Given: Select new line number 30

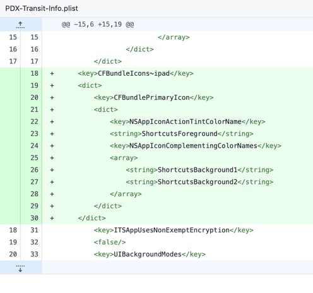Looking at the screenshot, I should pos(34,218).
